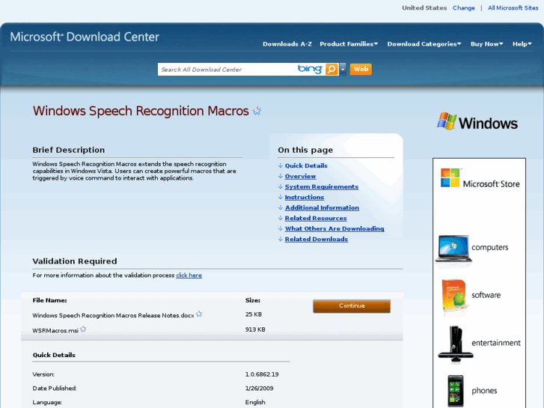Click the orange Continue button

352,306
